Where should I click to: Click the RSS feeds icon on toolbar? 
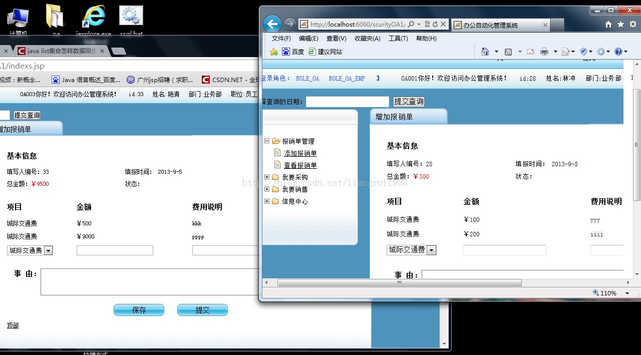pos(508,52)
